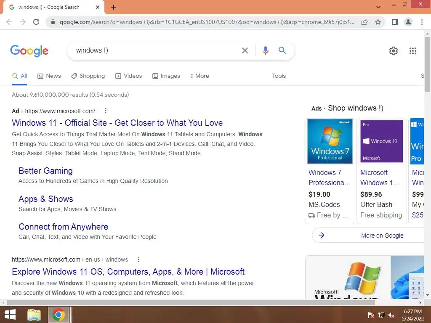Viewport: 431px width, 323px height.
Task: Click the $89.96 price text
Action: click(371, 194)
